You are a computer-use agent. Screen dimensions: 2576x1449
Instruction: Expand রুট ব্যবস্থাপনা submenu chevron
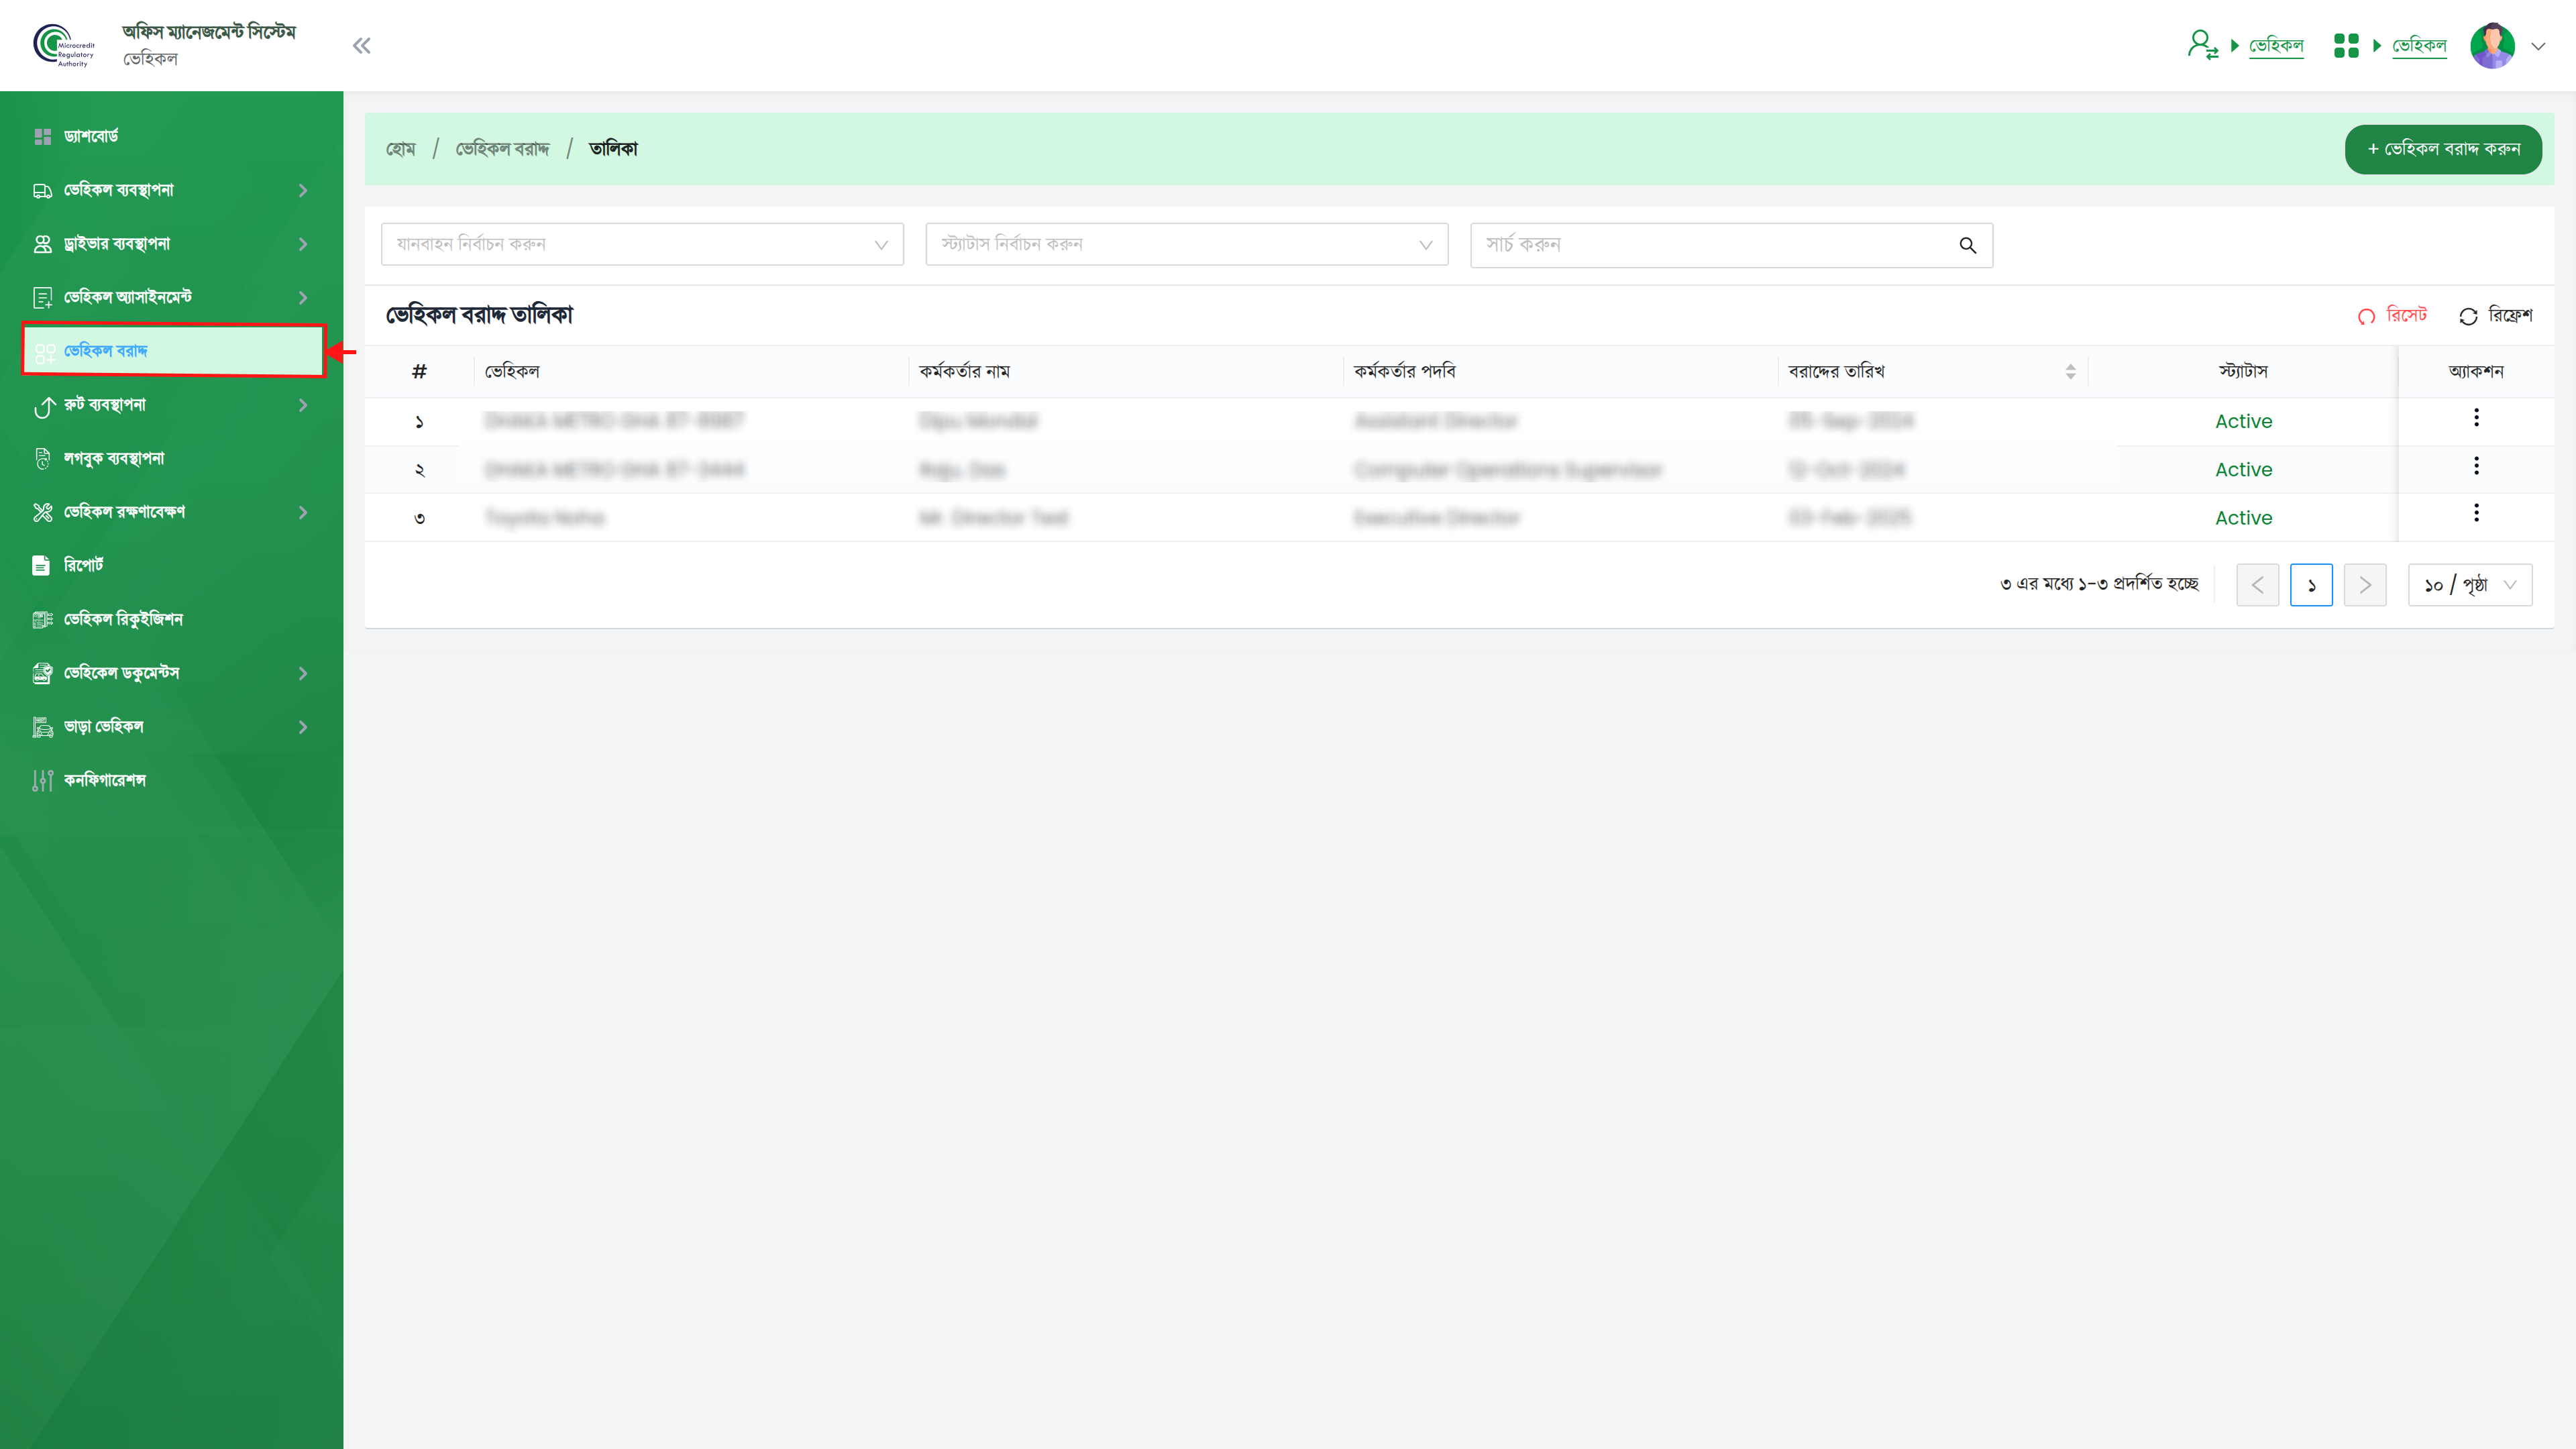click(x=303, y=405)
